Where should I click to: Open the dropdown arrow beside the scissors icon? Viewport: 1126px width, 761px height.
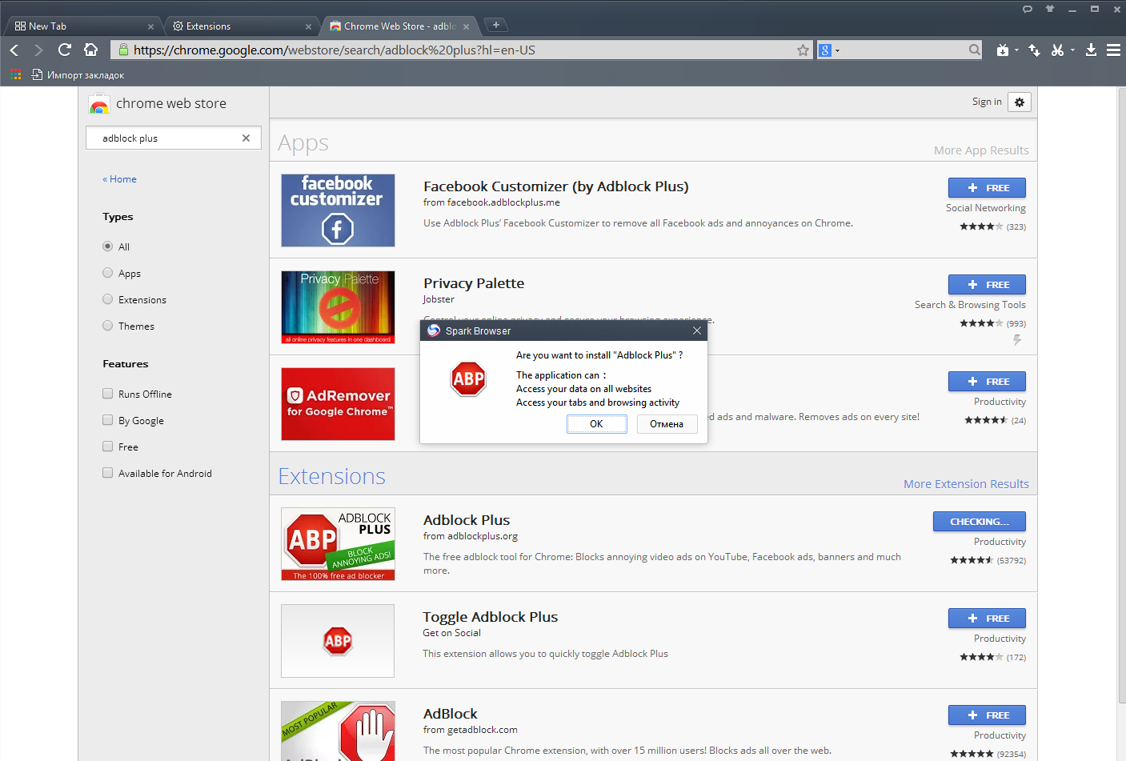pyautogui.click(x=1072, y=50)
